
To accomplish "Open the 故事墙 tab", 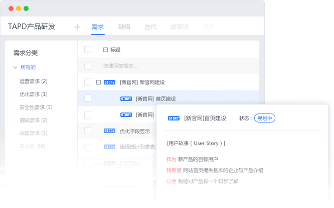I will (180, 27).
